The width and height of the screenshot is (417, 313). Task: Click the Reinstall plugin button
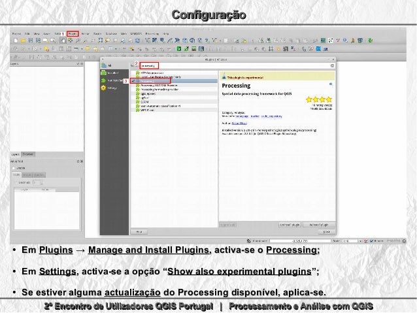(318, 225)
